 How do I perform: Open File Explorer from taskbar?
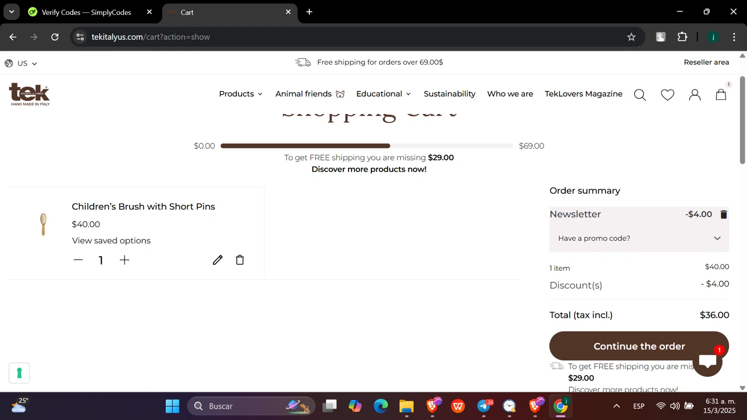tap(406, 406)
